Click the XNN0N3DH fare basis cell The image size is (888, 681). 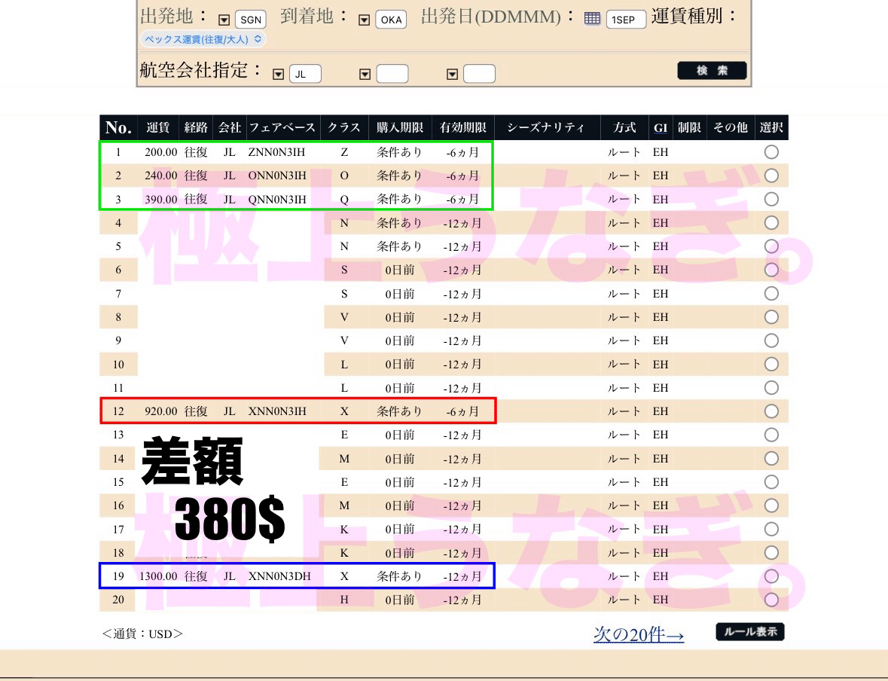(279, 576)
